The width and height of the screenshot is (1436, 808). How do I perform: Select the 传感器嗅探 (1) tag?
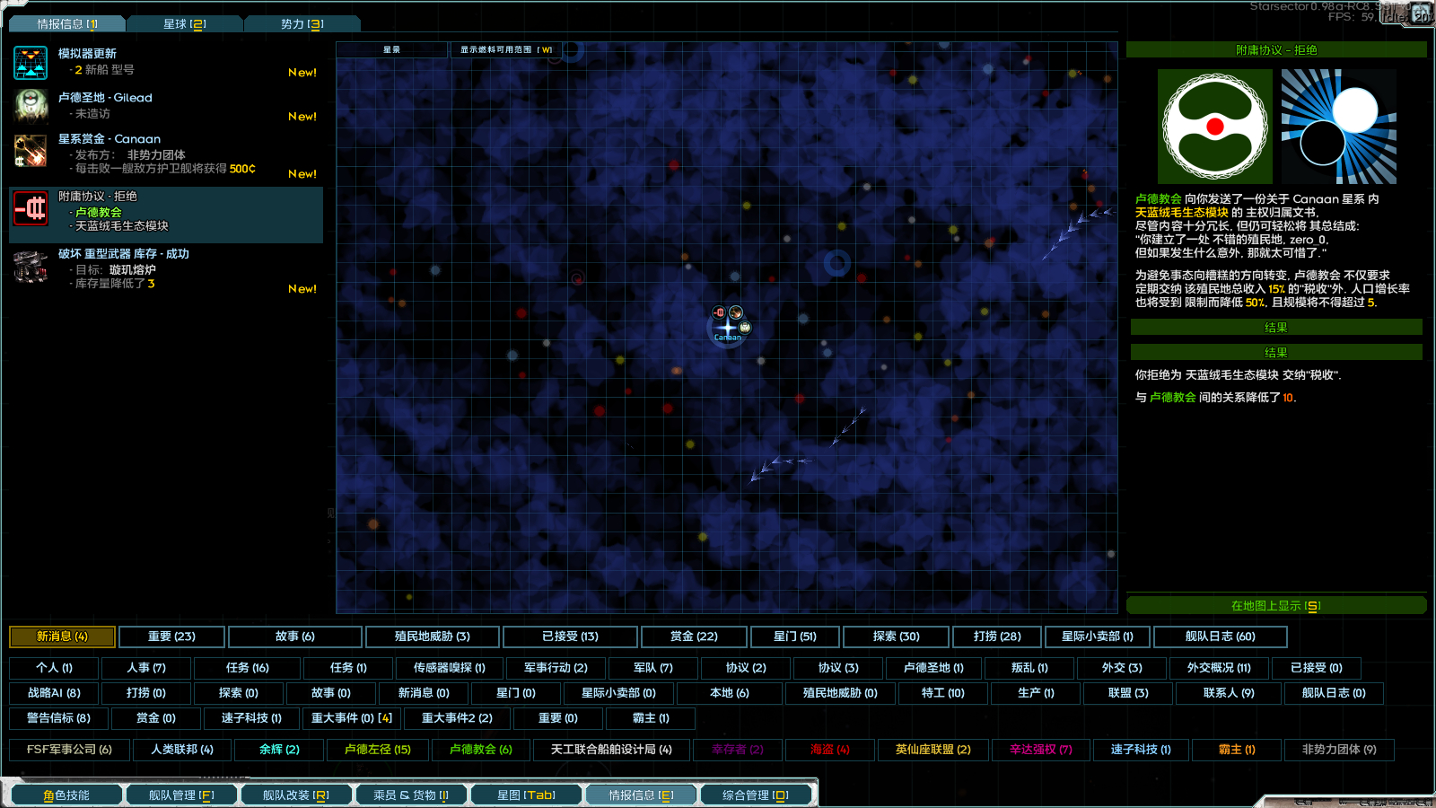pos(450,668)
